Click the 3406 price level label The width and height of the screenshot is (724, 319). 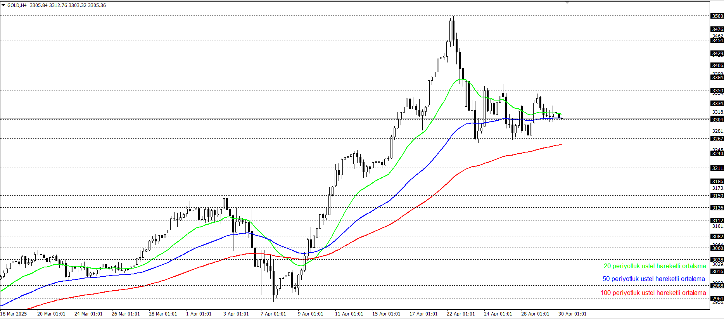point(717,66)
